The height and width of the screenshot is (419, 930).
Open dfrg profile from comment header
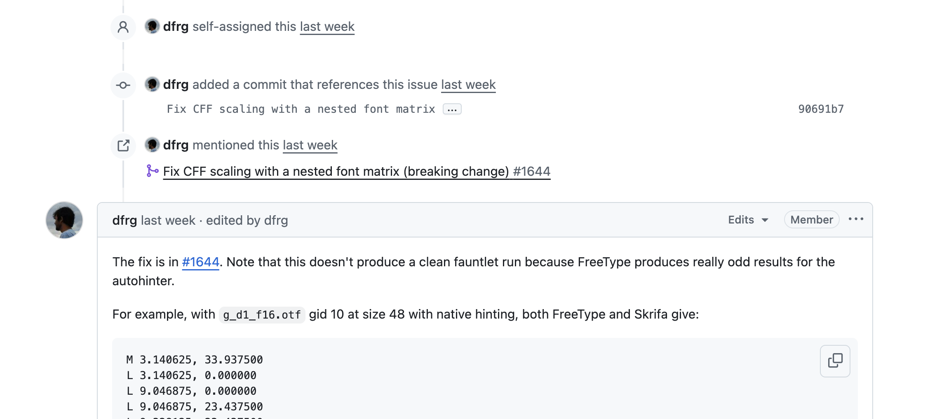click(x=124, y=220)
